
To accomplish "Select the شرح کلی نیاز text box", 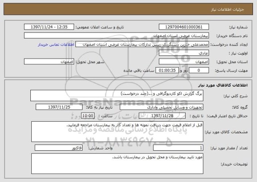I will pos(117,95).
